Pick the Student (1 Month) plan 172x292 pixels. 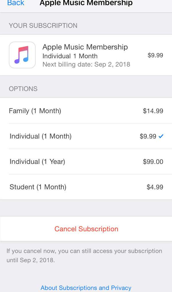pos(38,187)
